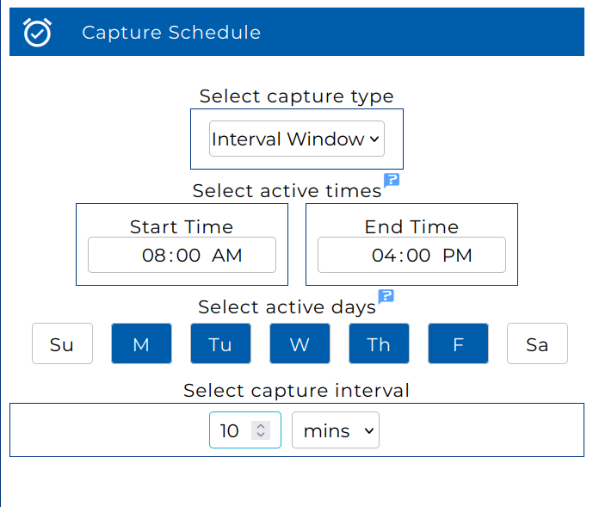Click the AM segment of Start Time
593x507 pixels.
pos(227,256)
